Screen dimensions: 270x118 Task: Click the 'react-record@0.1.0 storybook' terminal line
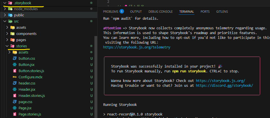point(133,114)
